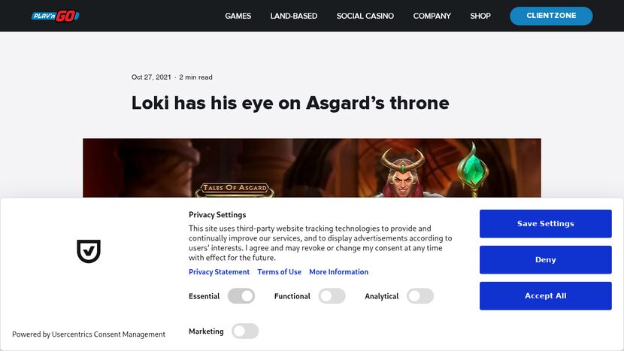Enable the Marketing cookies toggle
Viewport: 624px width, 351px height.
(x=245, y=331)
